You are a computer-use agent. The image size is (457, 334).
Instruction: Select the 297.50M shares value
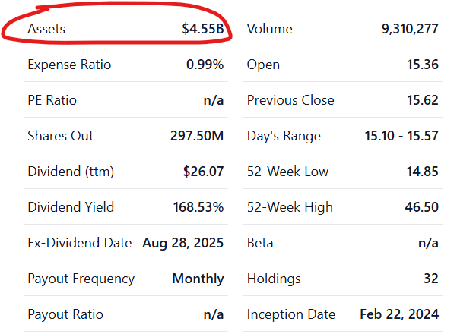[x=197, y=136]
